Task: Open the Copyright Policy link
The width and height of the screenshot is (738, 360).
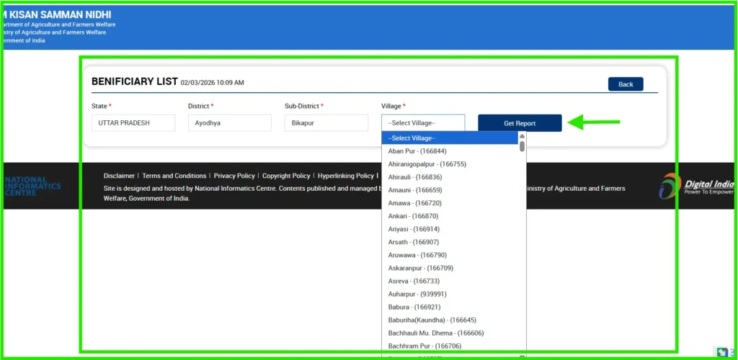Action: [286, 176]
